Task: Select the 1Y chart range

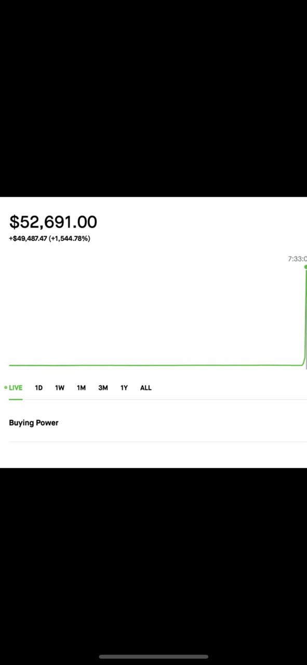Action: (x=124, y=388)
